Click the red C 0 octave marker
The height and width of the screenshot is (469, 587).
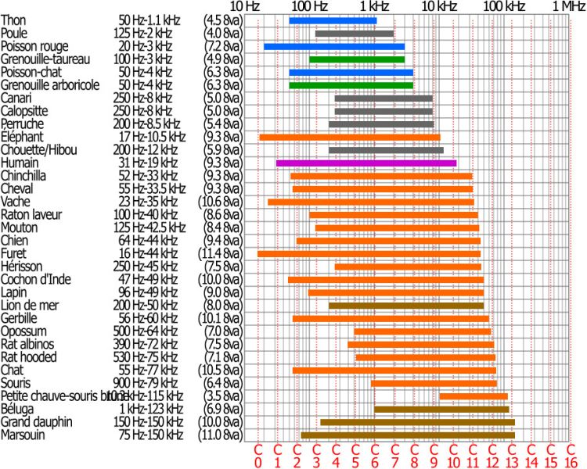pos(258,456)
